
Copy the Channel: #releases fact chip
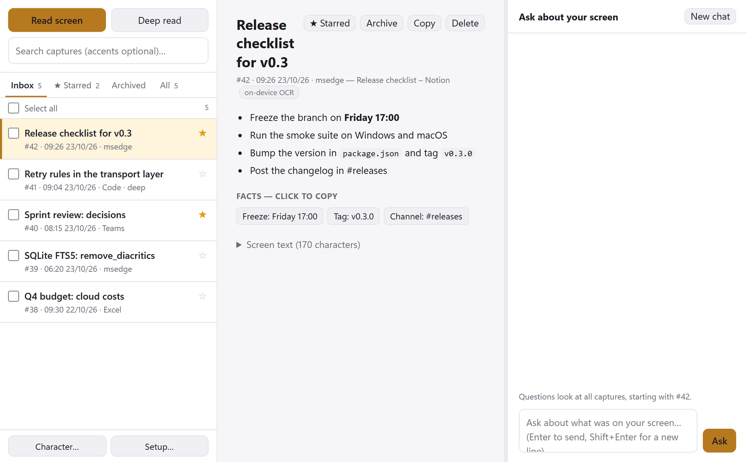pos(426,216)
